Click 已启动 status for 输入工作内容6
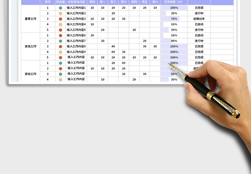This screenshot has height=174, width=251. [x=199, y=35]
